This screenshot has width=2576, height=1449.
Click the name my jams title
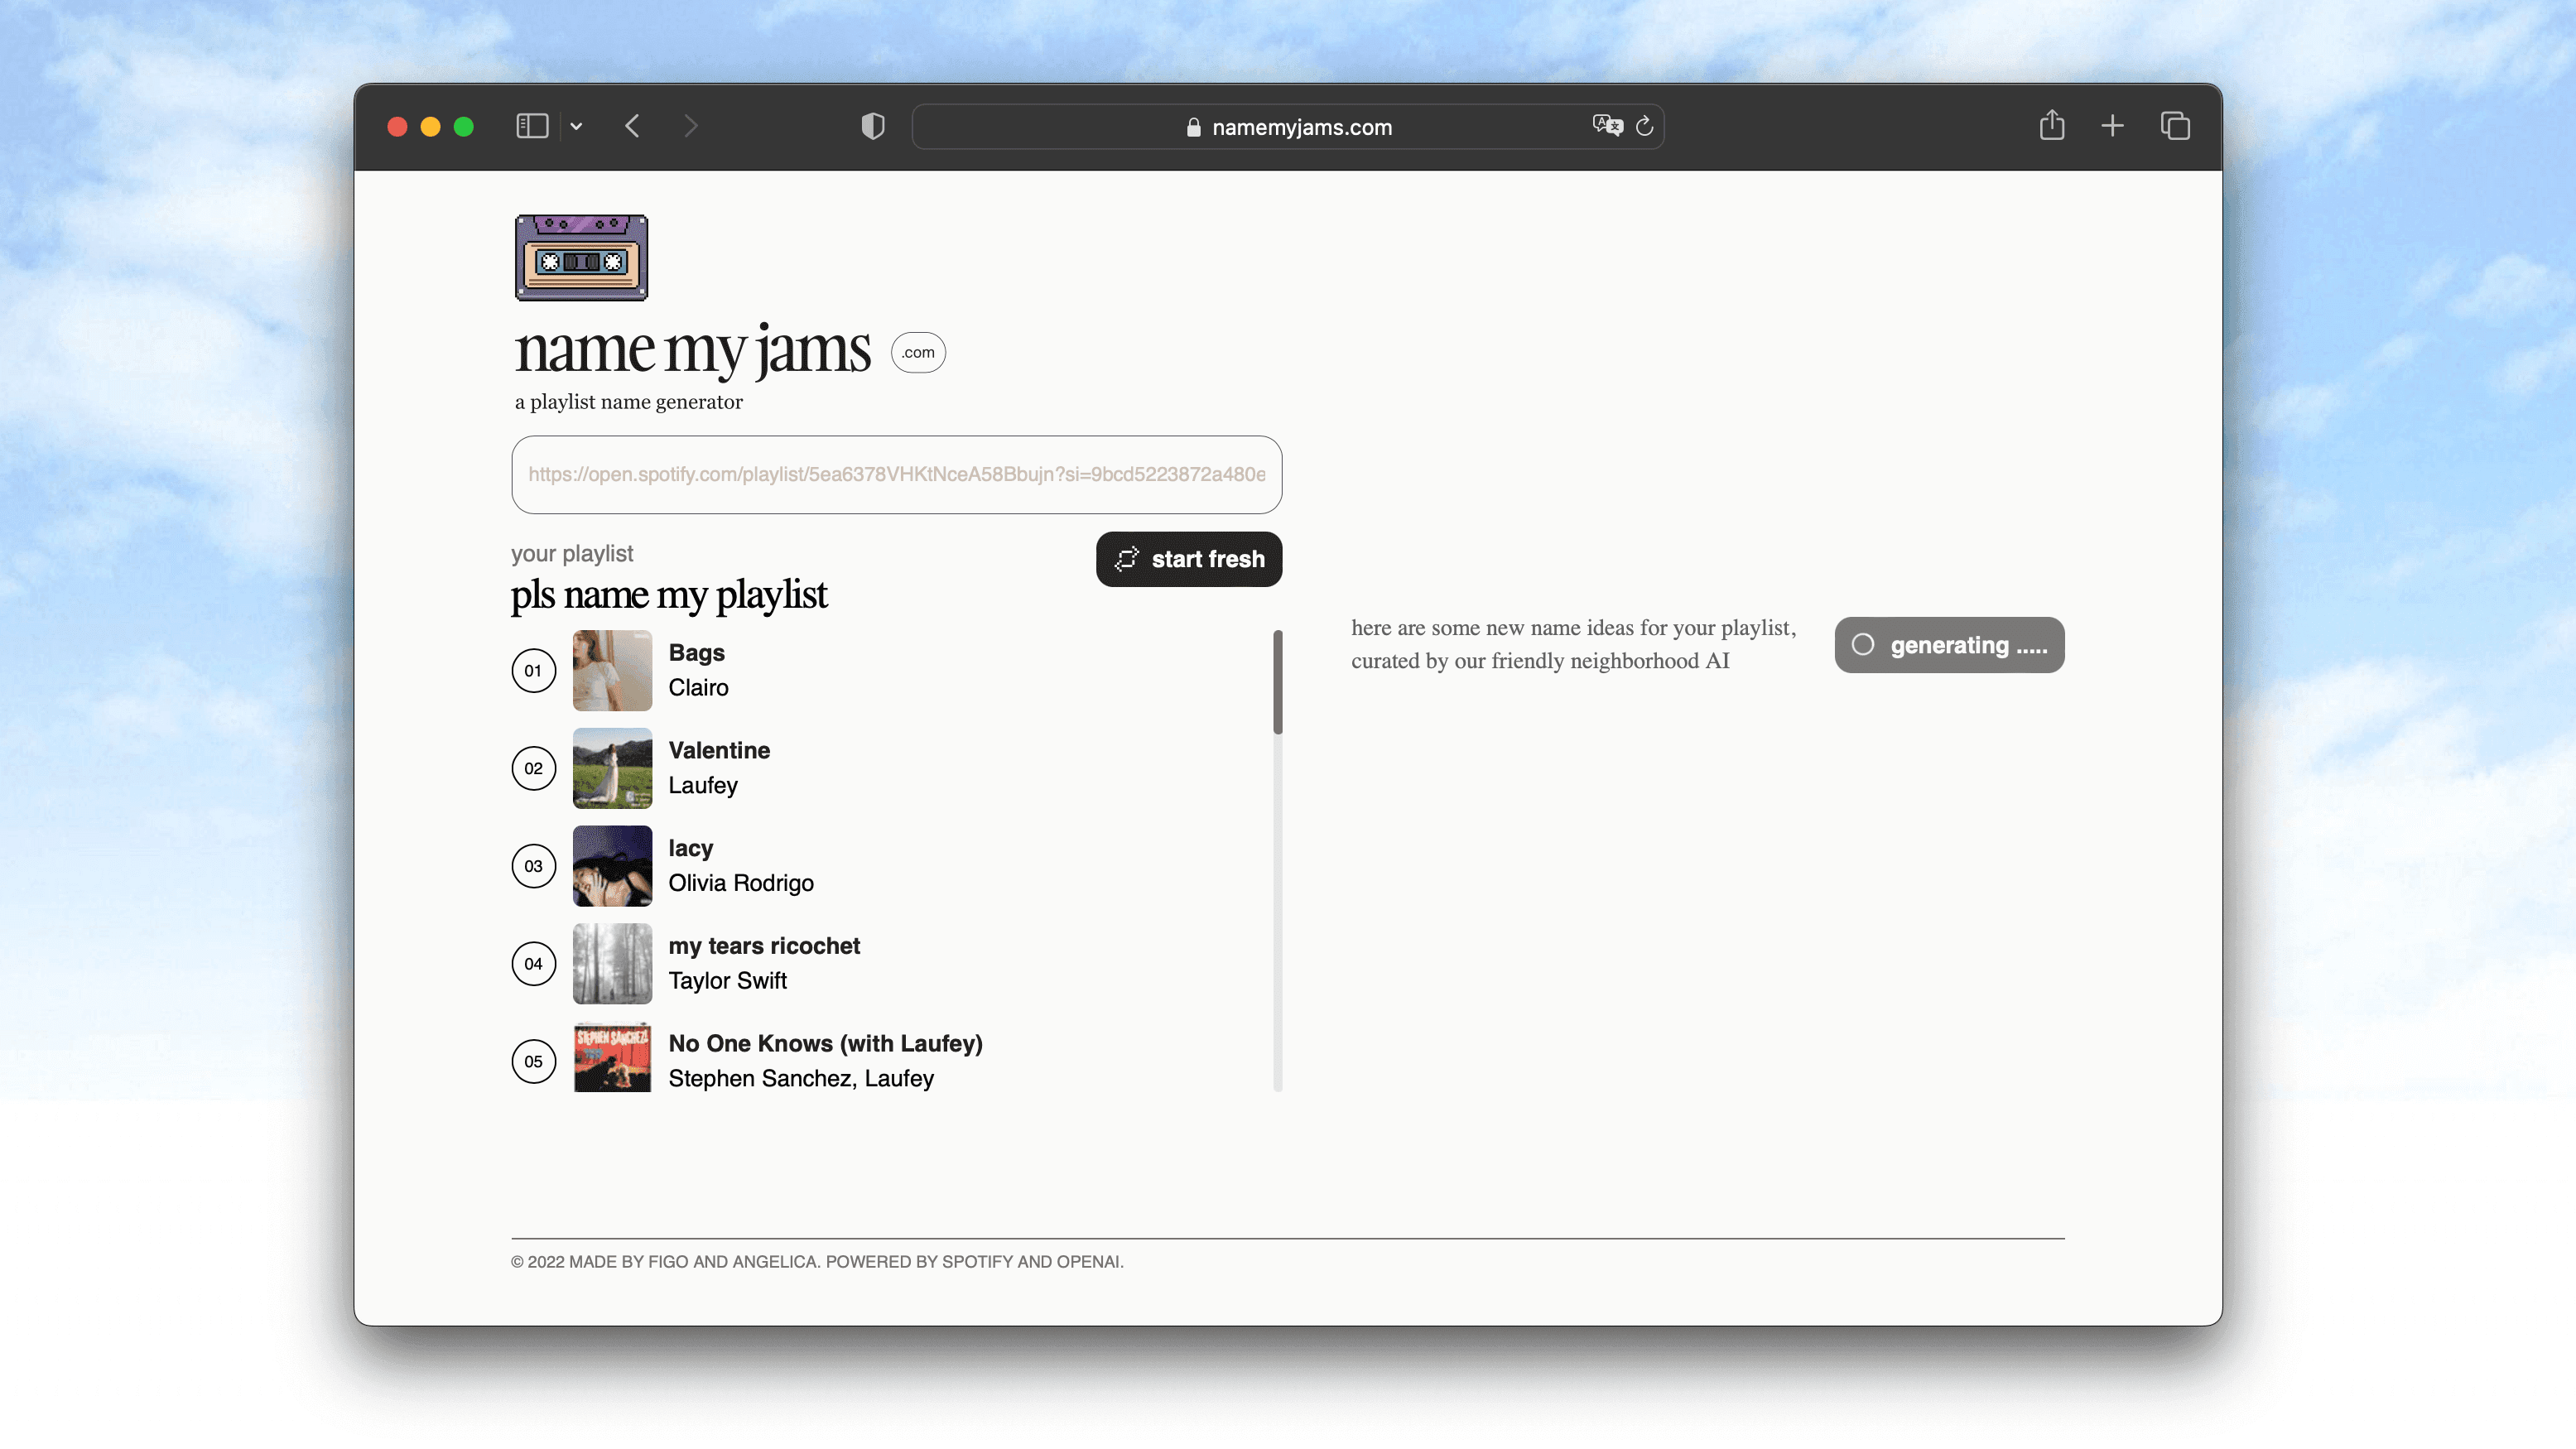(692, 350)
